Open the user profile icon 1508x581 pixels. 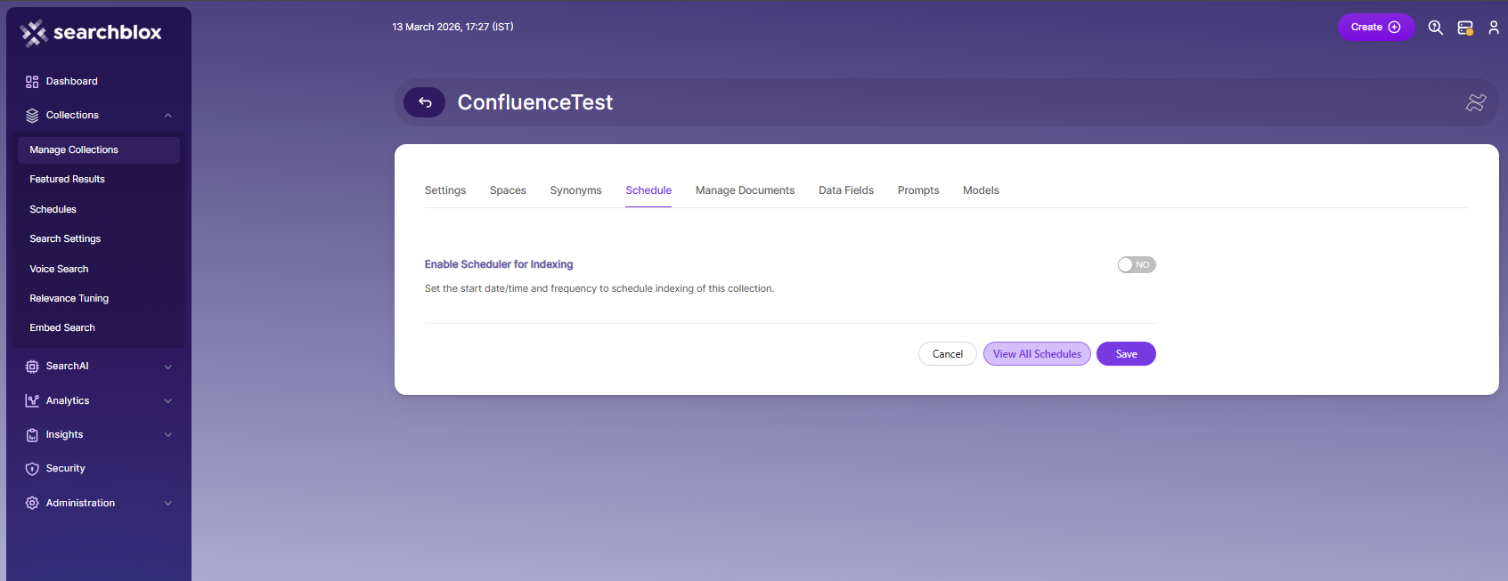[x=1494, y=28]
